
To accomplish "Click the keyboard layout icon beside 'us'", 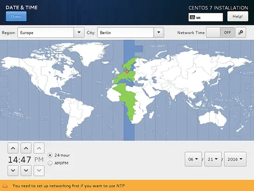I will click(x=192, y=17).
